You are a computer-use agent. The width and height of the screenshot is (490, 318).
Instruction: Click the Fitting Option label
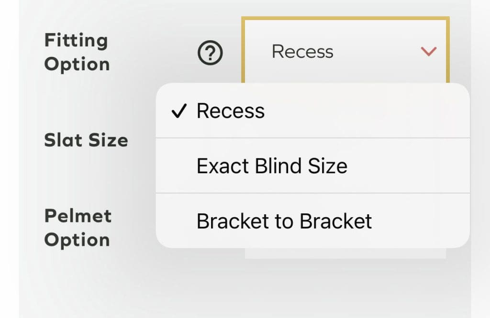click(77, 52)
